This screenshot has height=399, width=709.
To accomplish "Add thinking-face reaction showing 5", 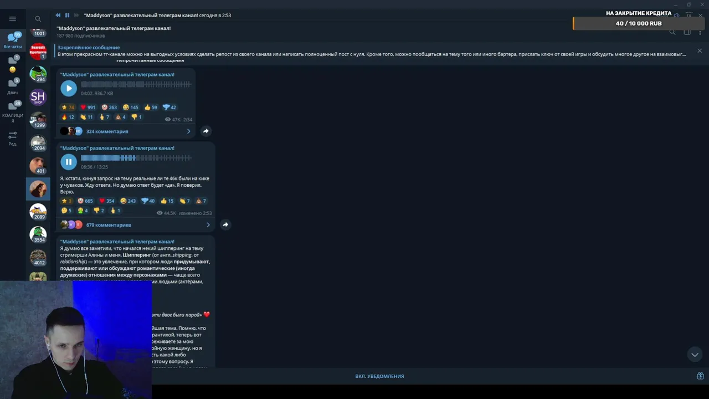I will point(66,211).
